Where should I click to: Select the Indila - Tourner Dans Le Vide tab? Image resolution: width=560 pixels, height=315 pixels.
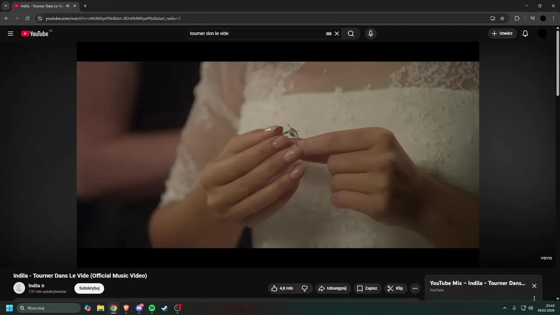pyautogui.click(x=42, y=6)
